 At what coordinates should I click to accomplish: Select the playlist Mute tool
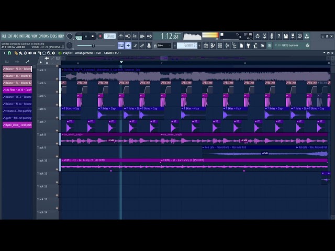(x=30, y=53)
